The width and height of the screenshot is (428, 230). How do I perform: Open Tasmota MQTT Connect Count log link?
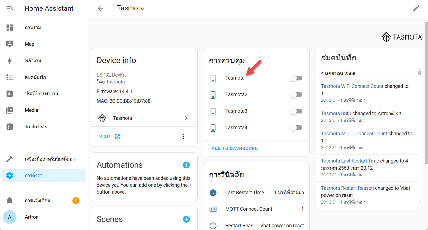(354, 134)
